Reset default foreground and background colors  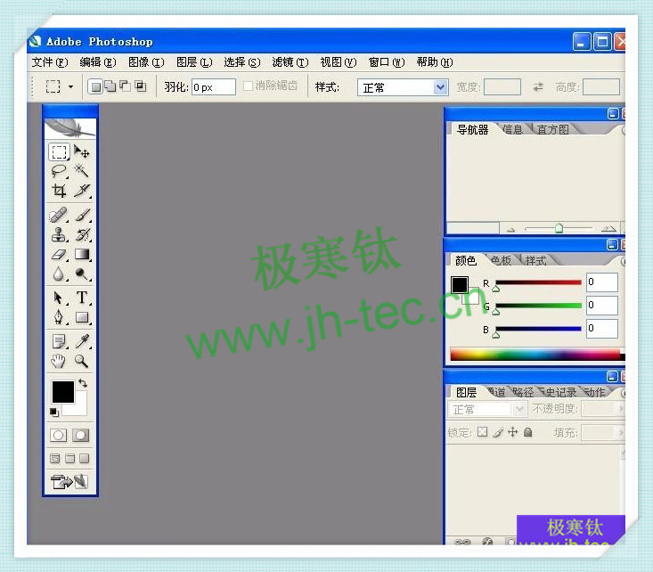click(x=54, y=412)
